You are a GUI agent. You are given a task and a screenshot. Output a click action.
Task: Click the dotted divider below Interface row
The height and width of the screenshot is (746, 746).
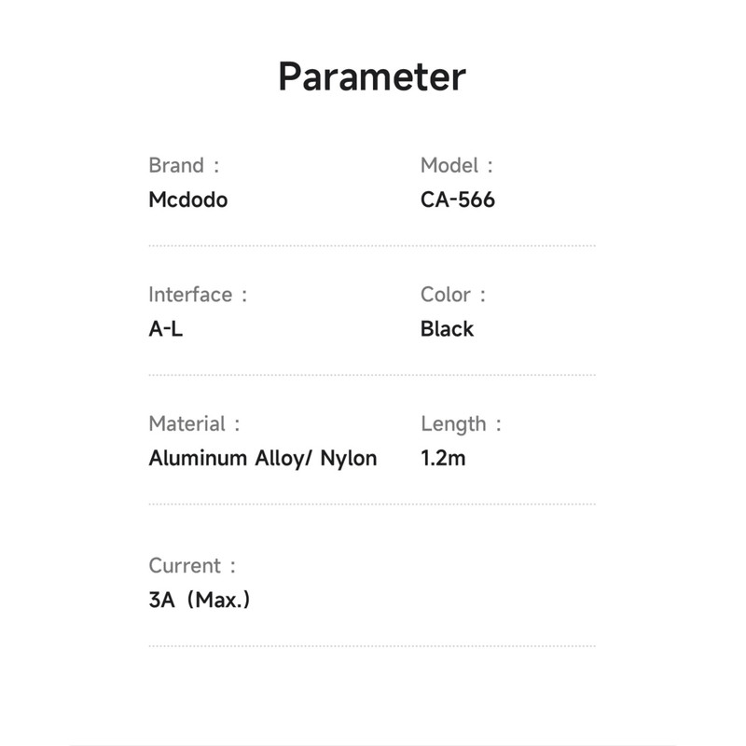[372, 375]
